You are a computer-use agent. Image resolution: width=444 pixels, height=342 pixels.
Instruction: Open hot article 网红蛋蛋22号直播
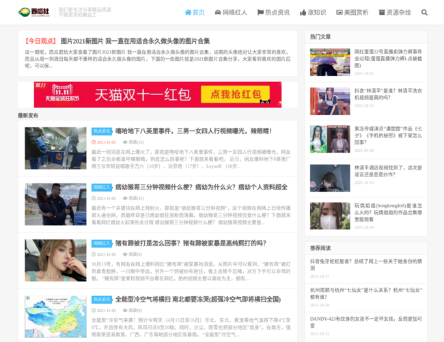[388, 59]
